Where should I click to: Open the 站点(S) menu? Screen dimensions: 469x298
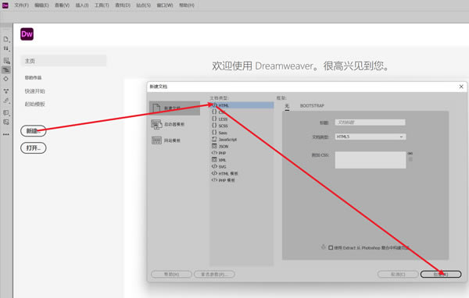coord(144,5)
